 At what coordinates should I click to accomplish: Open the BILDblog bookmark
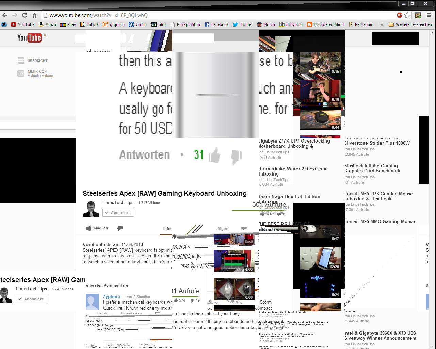[291, 24]
